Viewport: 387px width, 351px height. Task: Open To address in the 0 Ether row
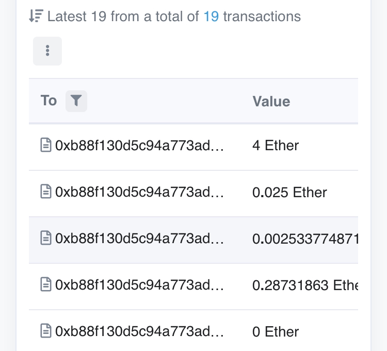[x=139, y=331]
